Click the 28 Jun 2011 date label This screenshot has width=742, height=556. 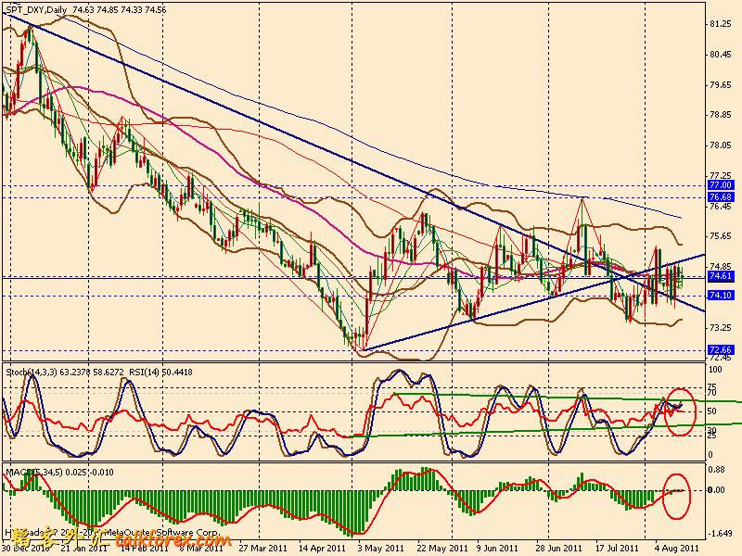click(x=558, y=549)
